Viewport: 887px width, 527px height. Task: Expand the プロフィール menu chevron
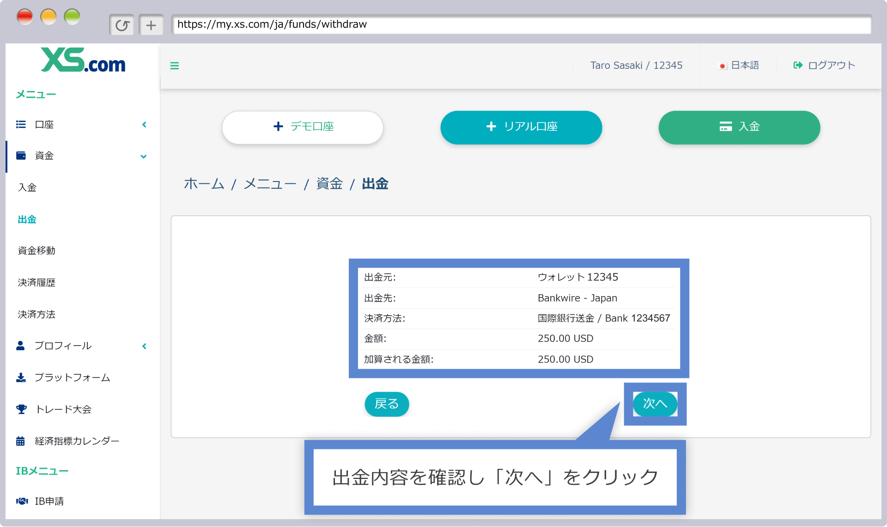click(144, 346)
